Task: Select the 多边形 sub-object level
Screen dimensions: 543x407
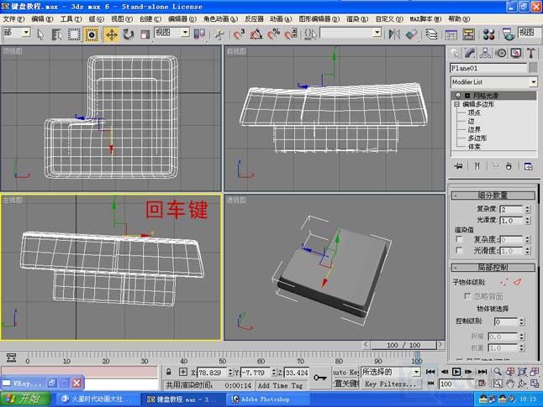Action: [x=477, y=138]
